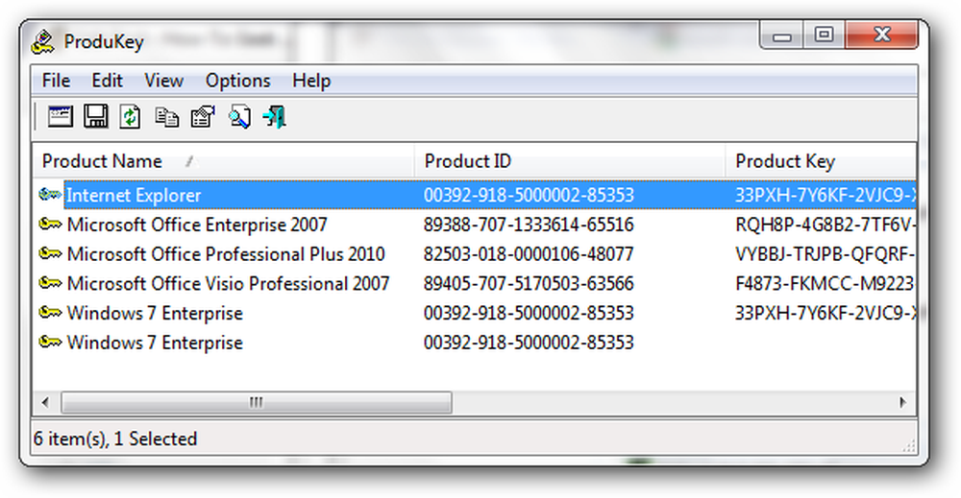Screen dimensions: 961x498
Task: Click key icon beside Office Professional Plus 2010
Action: point(50,254)
